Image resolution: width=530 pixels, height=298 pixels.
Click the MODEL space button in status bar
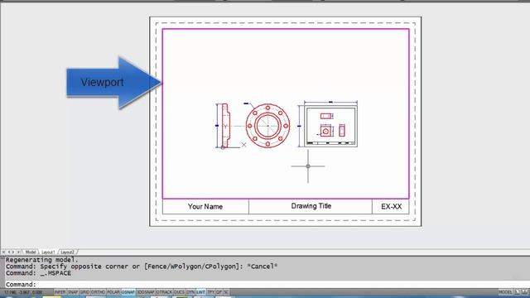505,292
